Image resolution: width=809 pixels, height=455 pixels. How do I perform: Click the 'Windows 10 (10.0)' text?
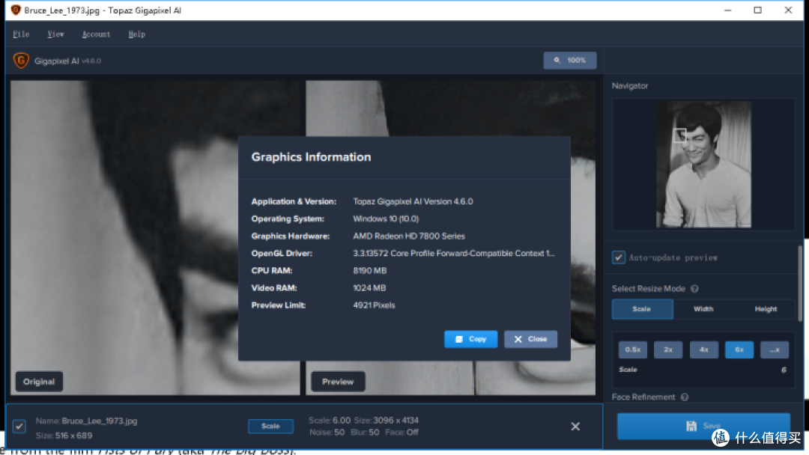386,219
